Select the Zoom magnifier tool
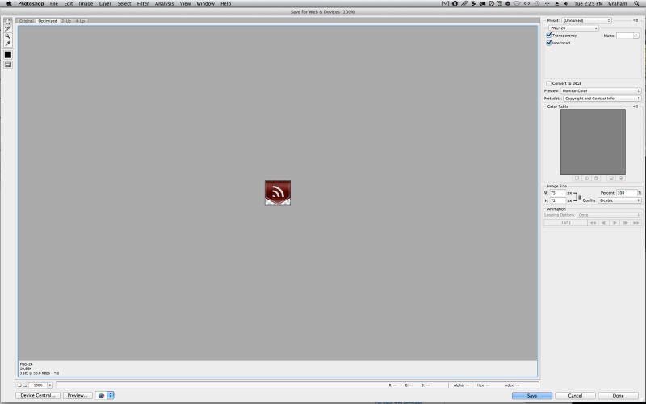Viewport: 646px width, 404px height. pos(7,36)
